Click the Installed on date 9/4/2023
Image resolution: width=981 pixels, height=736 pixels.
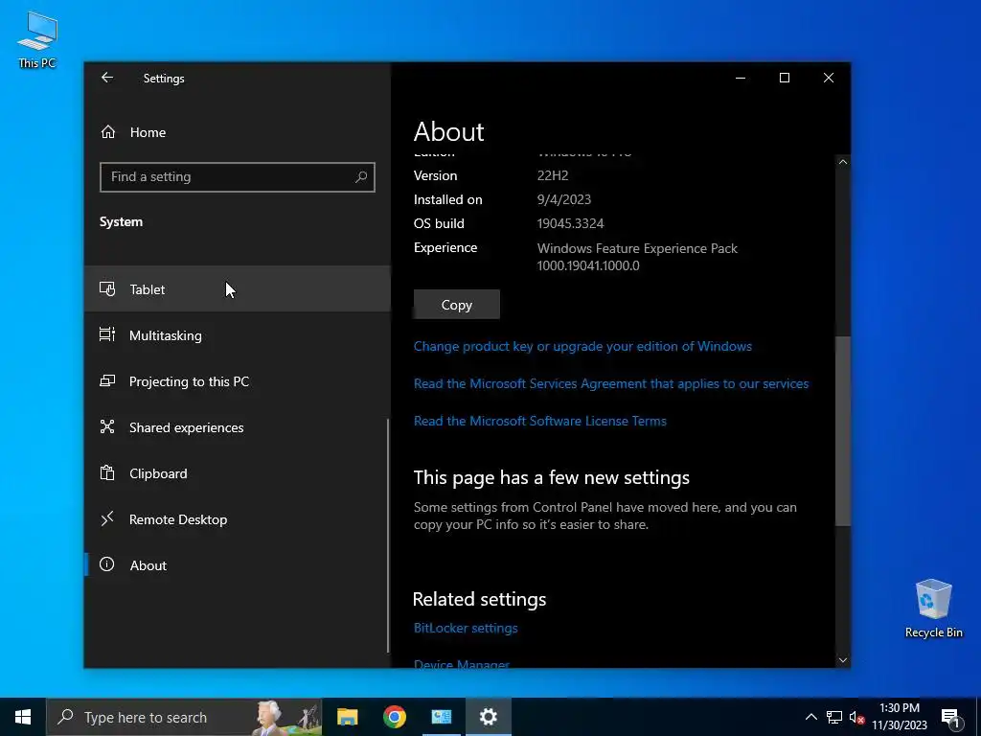[563, 199]
